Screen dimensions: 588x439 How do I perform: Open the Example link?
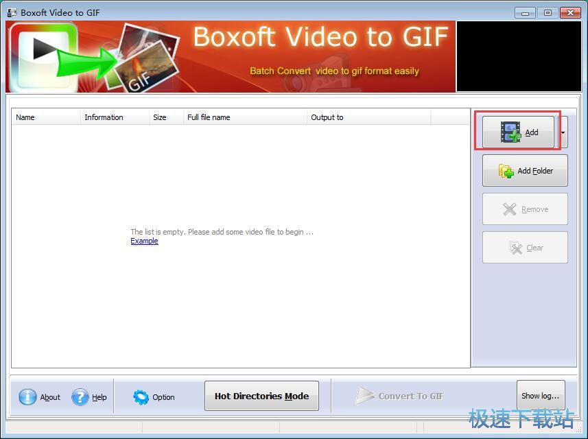pos(144,241)
